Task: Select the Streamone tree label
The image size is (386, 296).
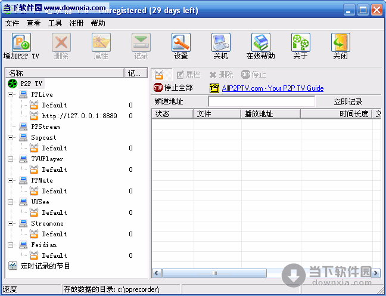Action: 47,223
